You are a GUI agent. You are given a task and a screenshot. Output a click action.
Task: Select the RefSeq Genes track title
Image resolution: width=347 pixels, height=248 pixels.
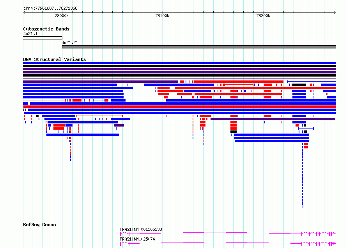39,225
